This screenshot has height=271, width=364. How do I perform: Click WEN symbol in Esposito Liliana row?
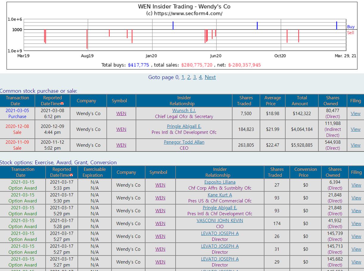click(160, 185)
